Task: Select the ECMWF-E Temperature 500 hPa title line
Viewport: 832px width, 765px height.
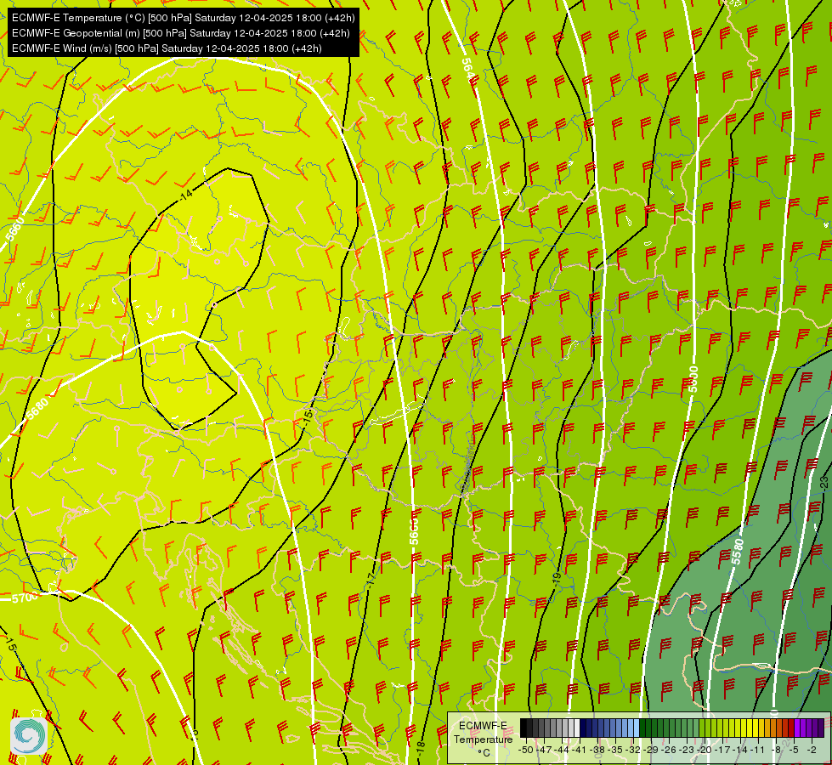Action: tap(183, 18)
